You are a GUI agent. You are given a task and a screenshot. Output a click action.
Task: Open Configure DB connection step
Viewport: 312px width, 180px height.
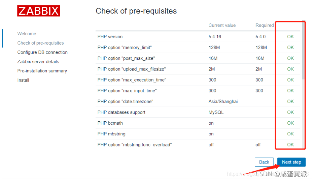[42, 52]
